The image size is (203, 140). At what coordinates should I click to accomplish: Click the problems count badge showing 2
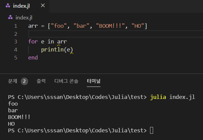[24, 81]
